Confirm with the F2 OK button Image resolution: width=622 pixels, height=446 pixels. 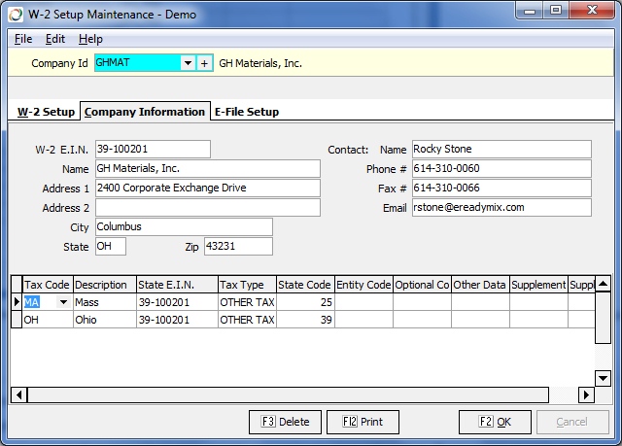(495, 423)
